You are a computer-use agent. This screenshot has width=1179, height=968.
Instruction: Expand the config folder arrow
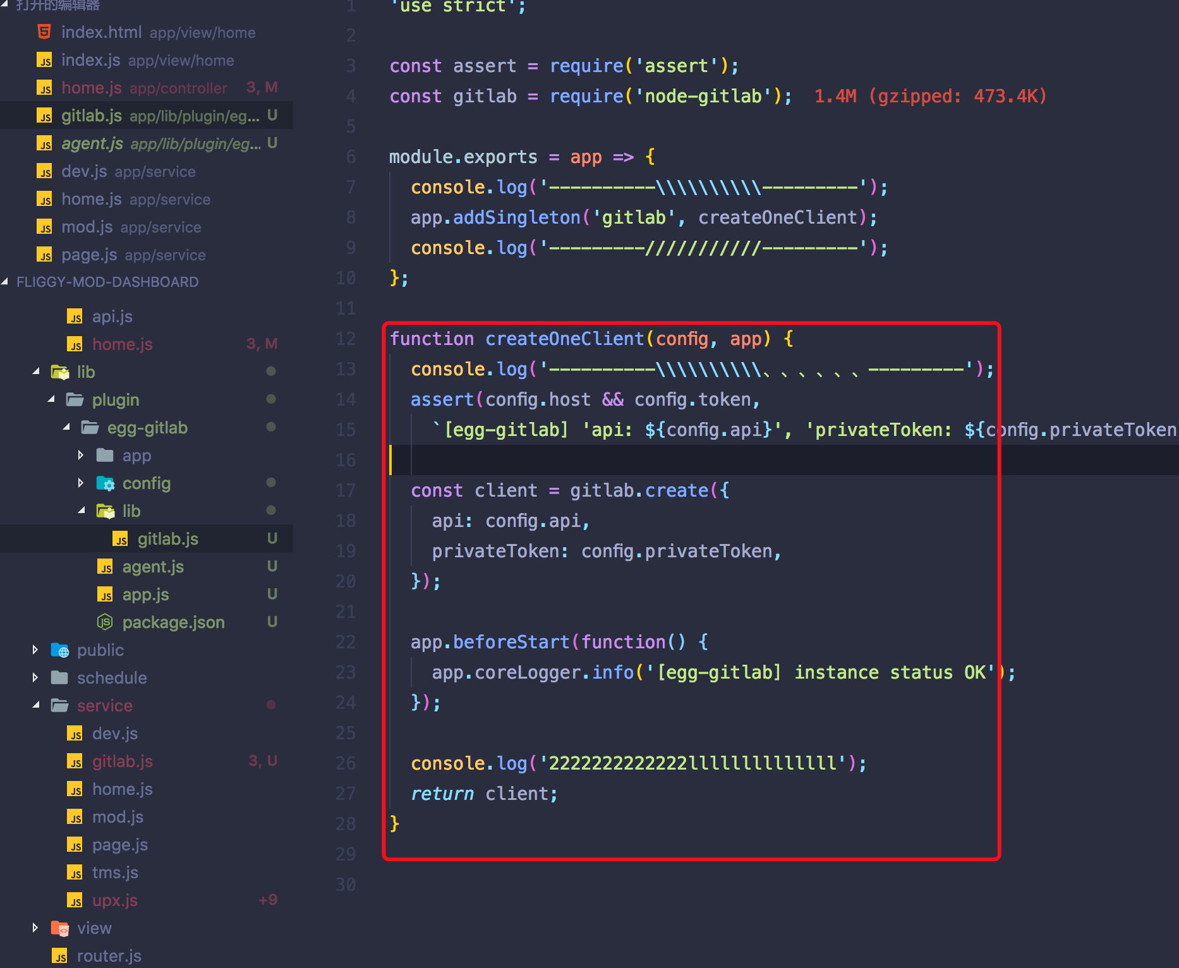(x=81, y=483)
